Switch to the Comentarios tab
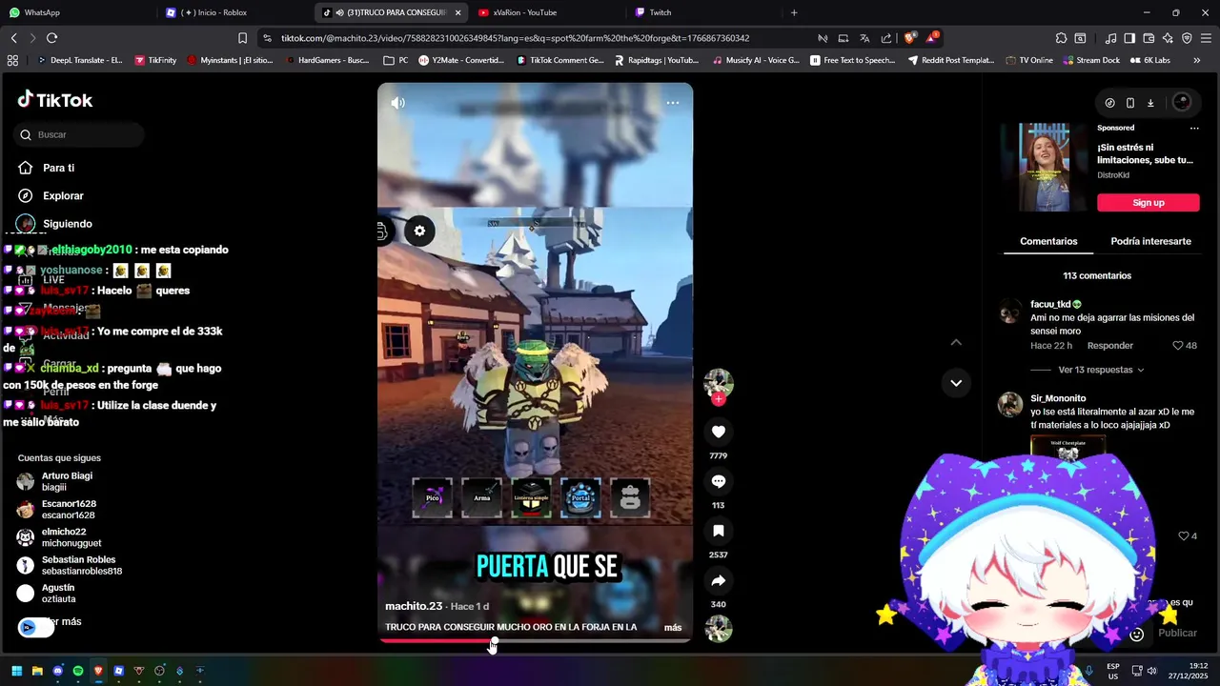Screen dimensions: 1220x686 pos(1048,241)
